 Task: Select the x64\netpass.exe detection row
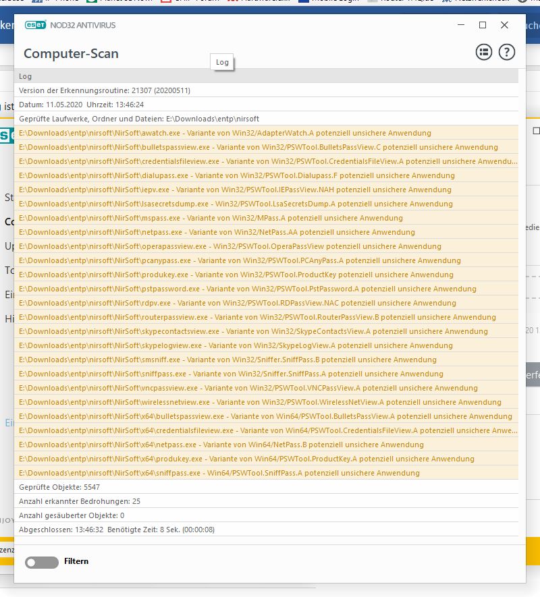pos(266,445)
